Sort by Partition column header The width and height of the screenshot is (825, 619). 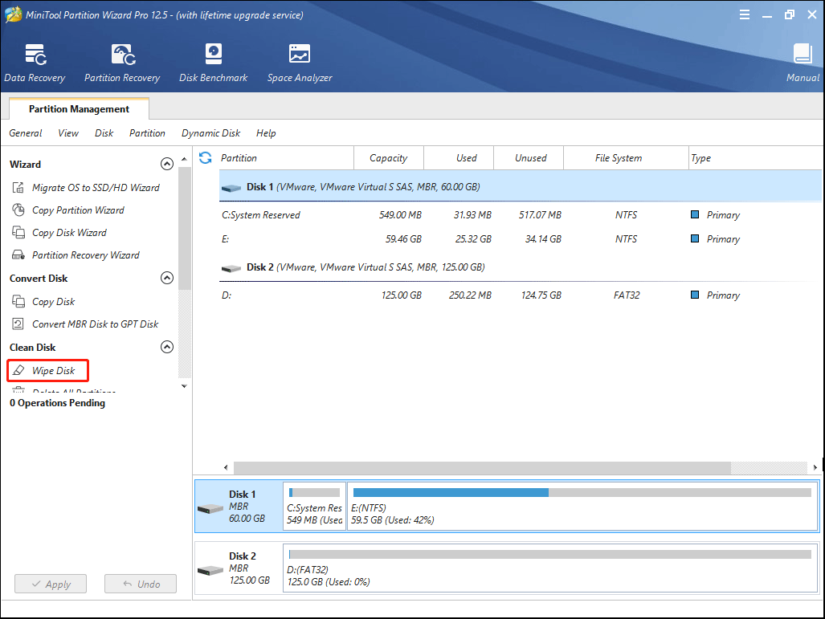[x=286, y=158]
